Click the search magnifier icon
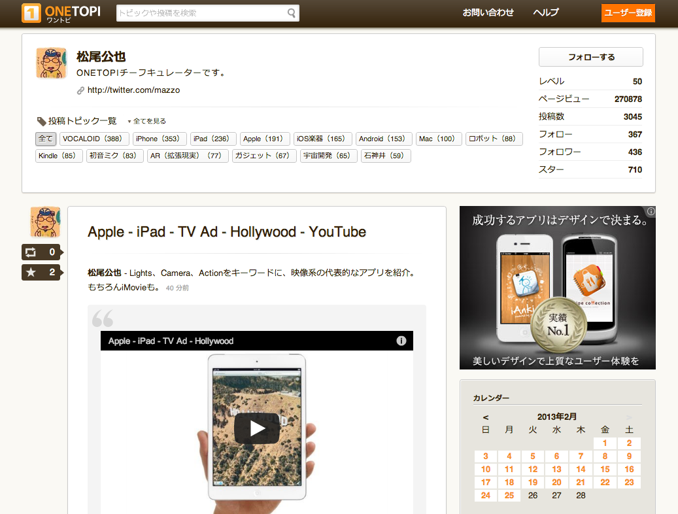Screen dimensions: 678x514 (292, 13)
